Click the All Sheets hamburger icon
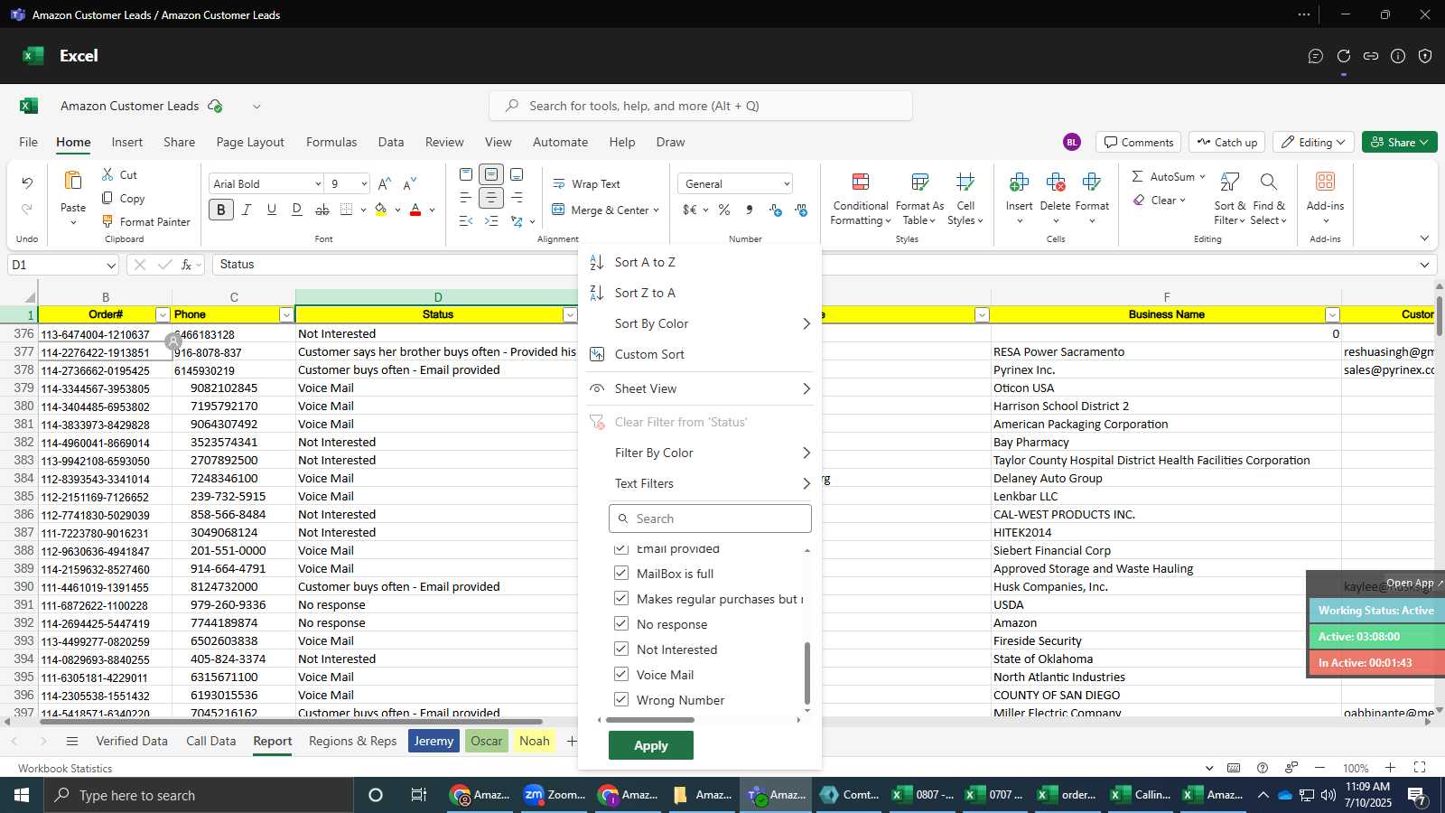This screenshot has width=1445, height=813. [x=72, y=741]
